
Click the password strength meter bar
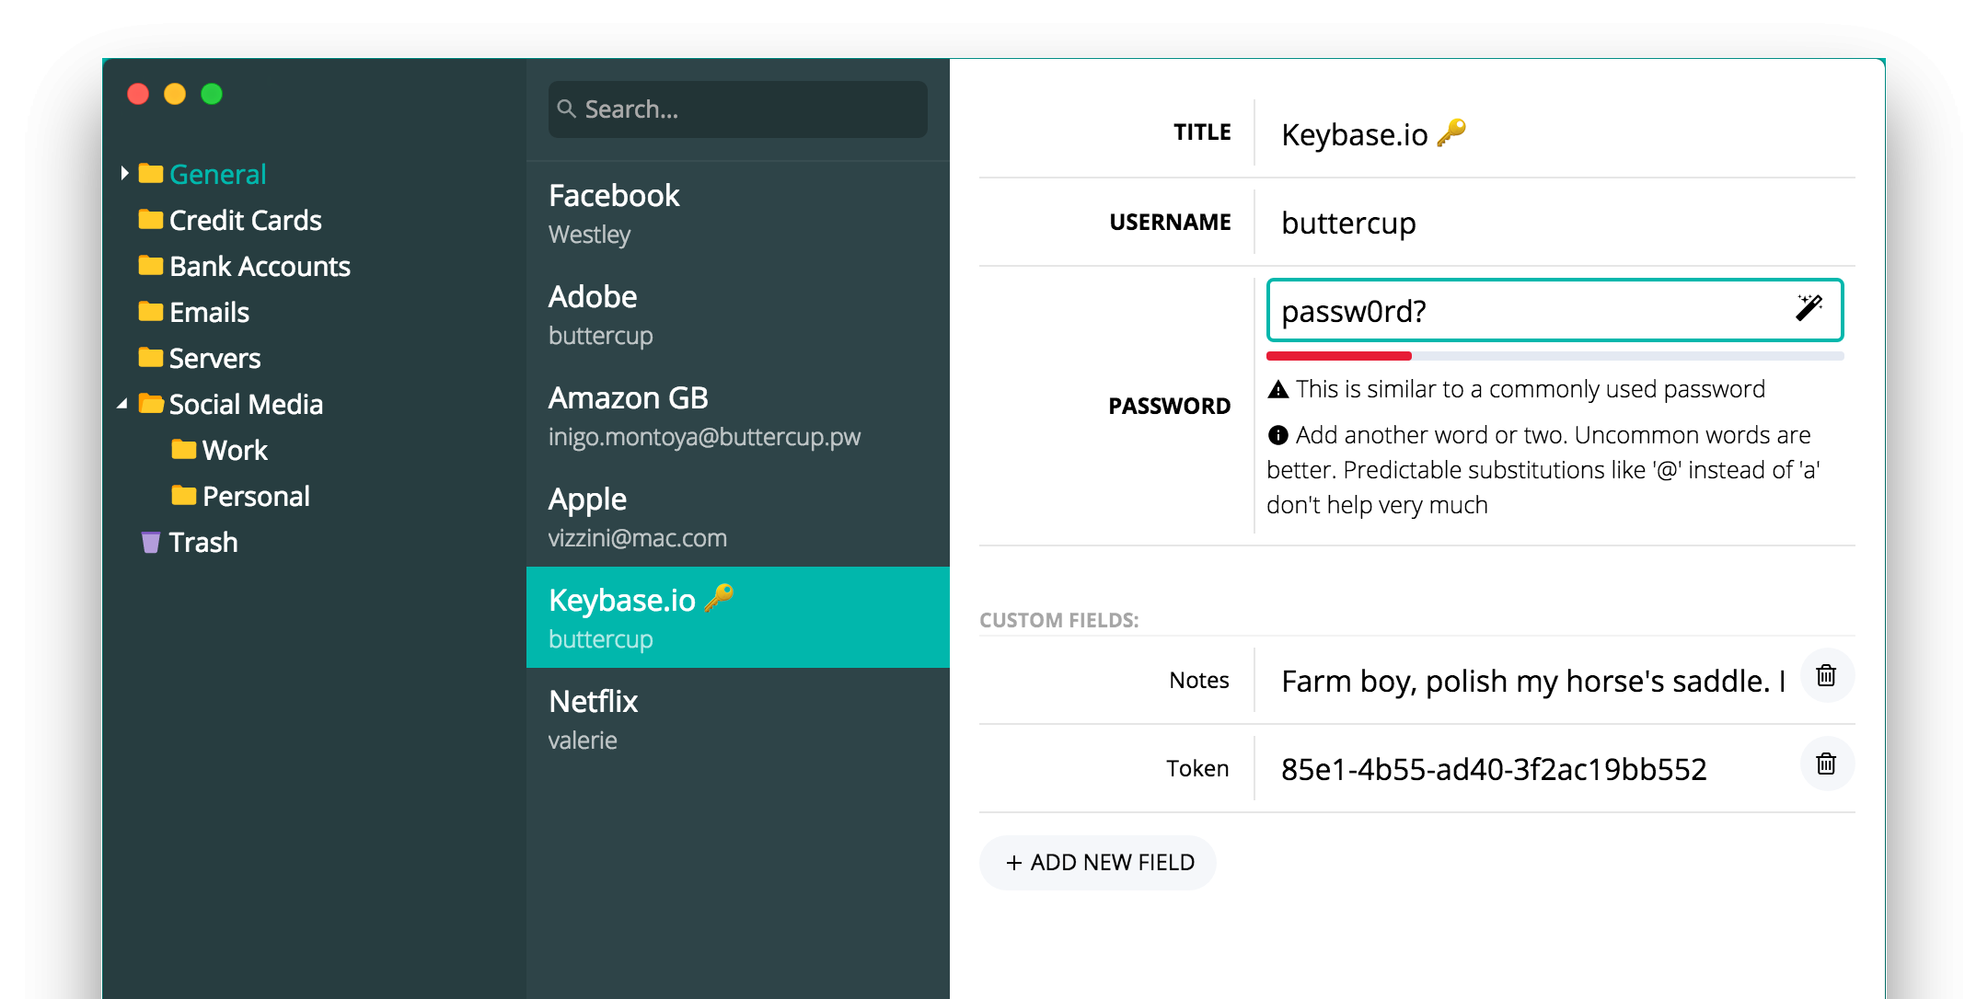click(1554, 356)
